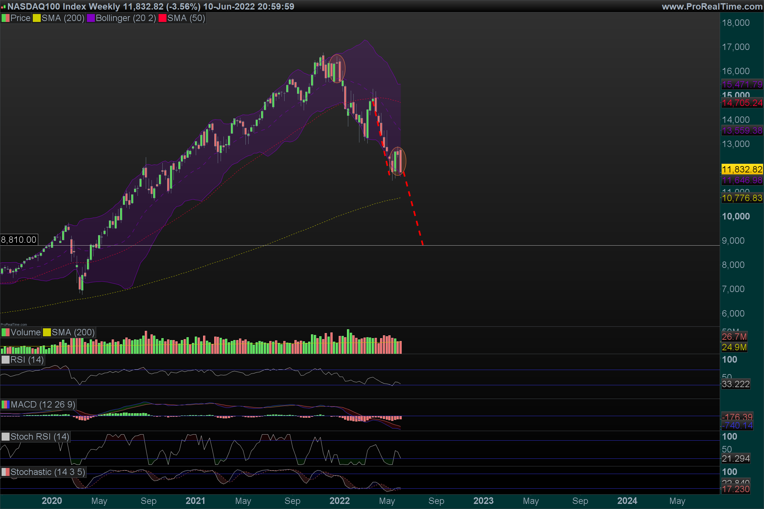Select the 8,810.00 horizontal line label
Screen dimensions: 764x509
19,240
